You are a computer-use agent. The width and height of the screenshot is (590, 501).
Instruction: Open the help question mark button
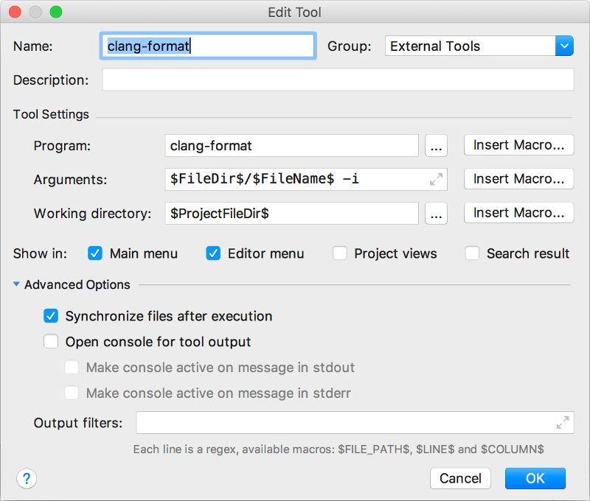tap(27, 478)
